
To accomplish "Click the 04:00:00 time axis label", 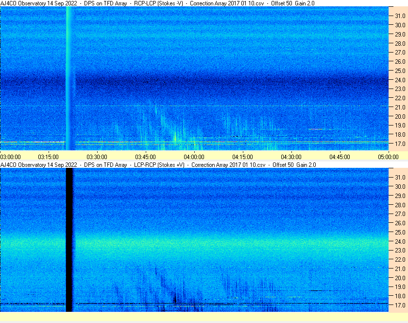I will 194,157.
